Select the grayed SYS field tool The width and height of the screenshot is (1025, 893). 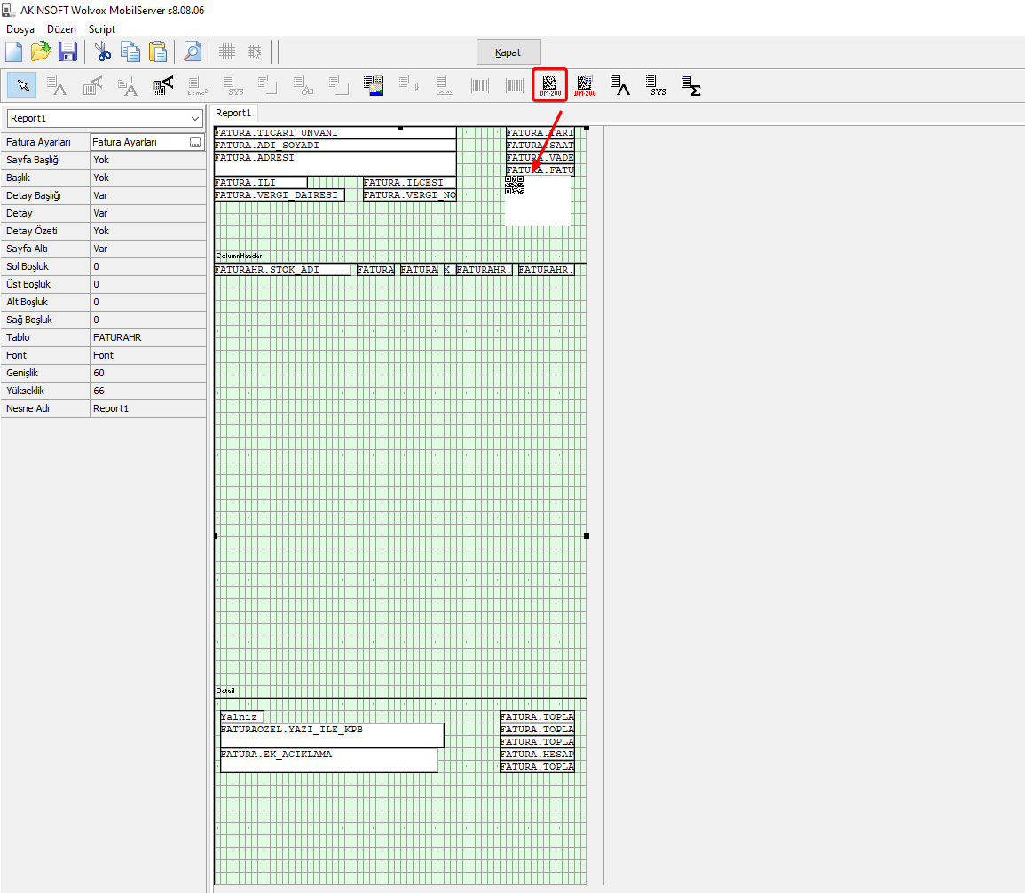tap(233, 85)
